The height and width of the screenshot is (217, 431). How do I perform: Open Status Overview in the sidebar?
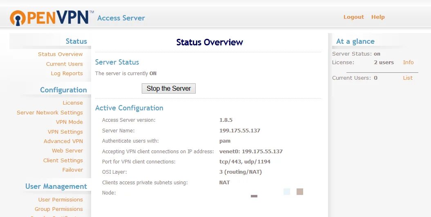pos(60,54)
